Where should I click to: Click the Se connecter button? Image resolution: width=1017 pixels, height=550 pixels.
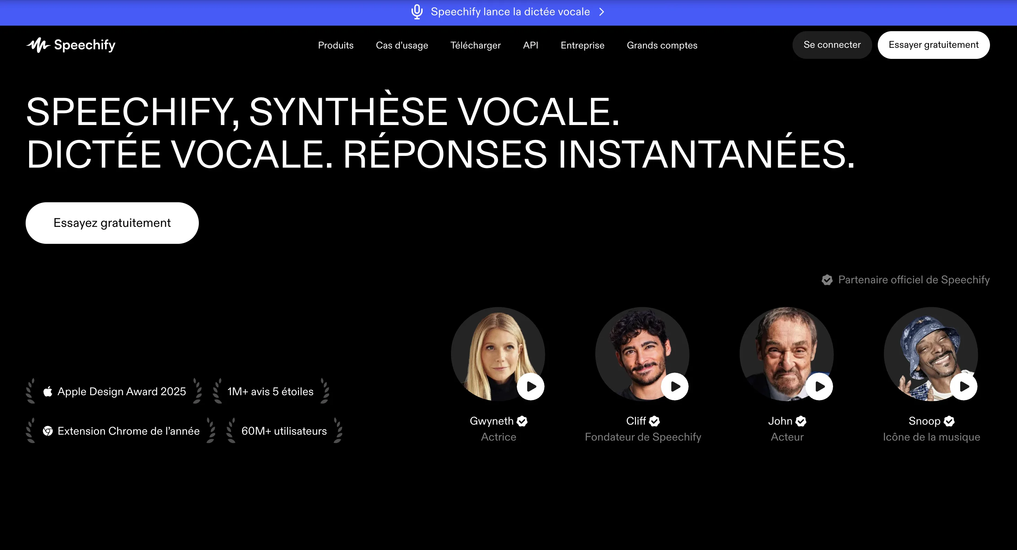click(x=832, y=45)
